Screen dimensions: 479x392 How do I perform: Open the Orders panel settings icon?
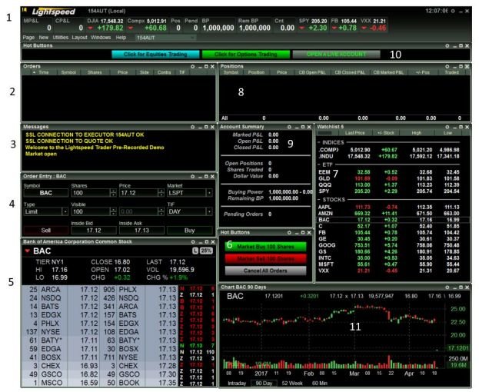[x=192, y=66]
